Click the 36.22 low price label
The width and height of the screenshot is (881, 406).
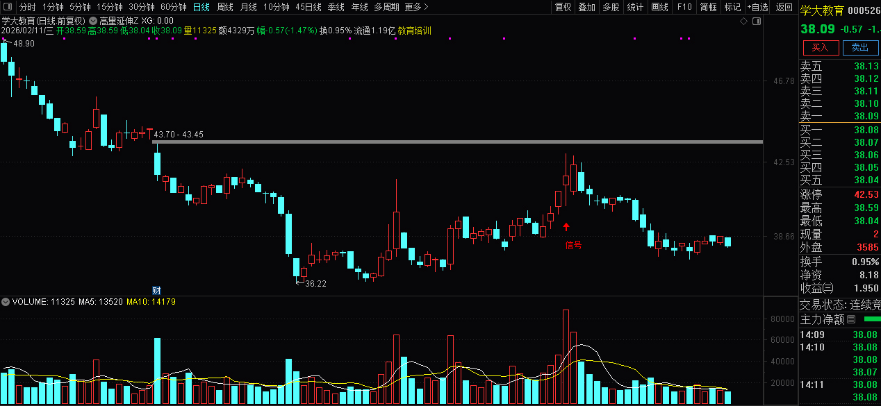[x=315, y=284]
